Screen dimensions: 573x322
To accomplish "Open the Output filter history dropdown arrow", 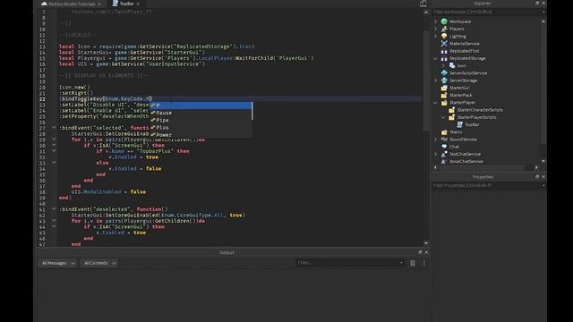I will click(401, 262).
